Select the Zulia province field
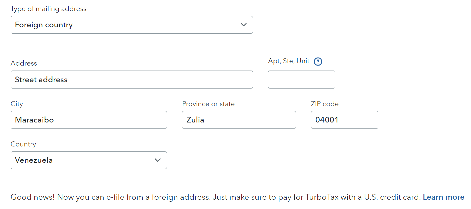 tap(239, 120)
